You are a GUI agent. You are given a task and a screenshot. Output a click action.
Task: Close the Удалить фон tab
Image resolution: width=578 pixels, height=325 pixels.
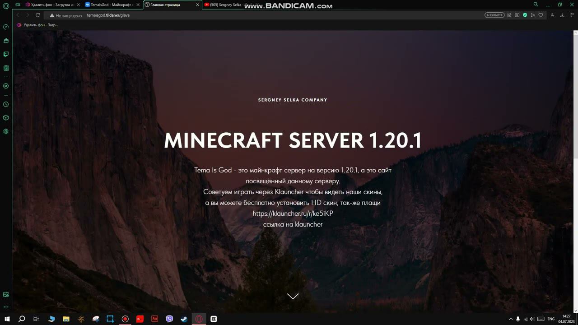pyautogui.click(x=78, y=5)
